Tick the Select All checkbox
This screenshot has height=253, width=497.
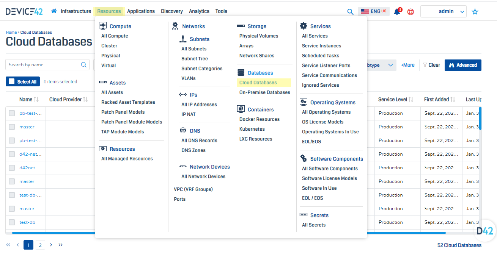pyautogui.click(x=12, y=81)
